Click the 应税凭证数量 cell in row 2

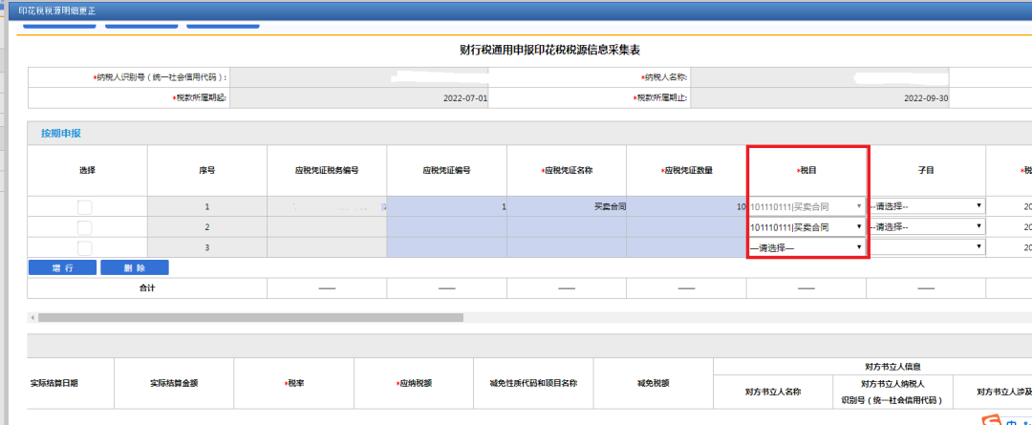pyautogui.click(x=686, y=227)
